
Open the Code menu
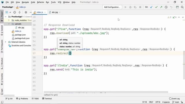pos(33,2)
